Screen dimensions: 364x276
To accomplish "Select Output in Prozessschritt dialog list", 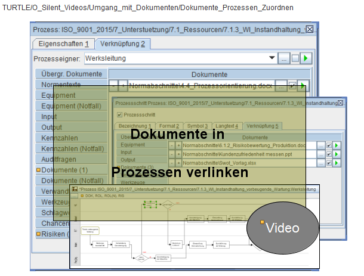I will (x=142, y=160).
